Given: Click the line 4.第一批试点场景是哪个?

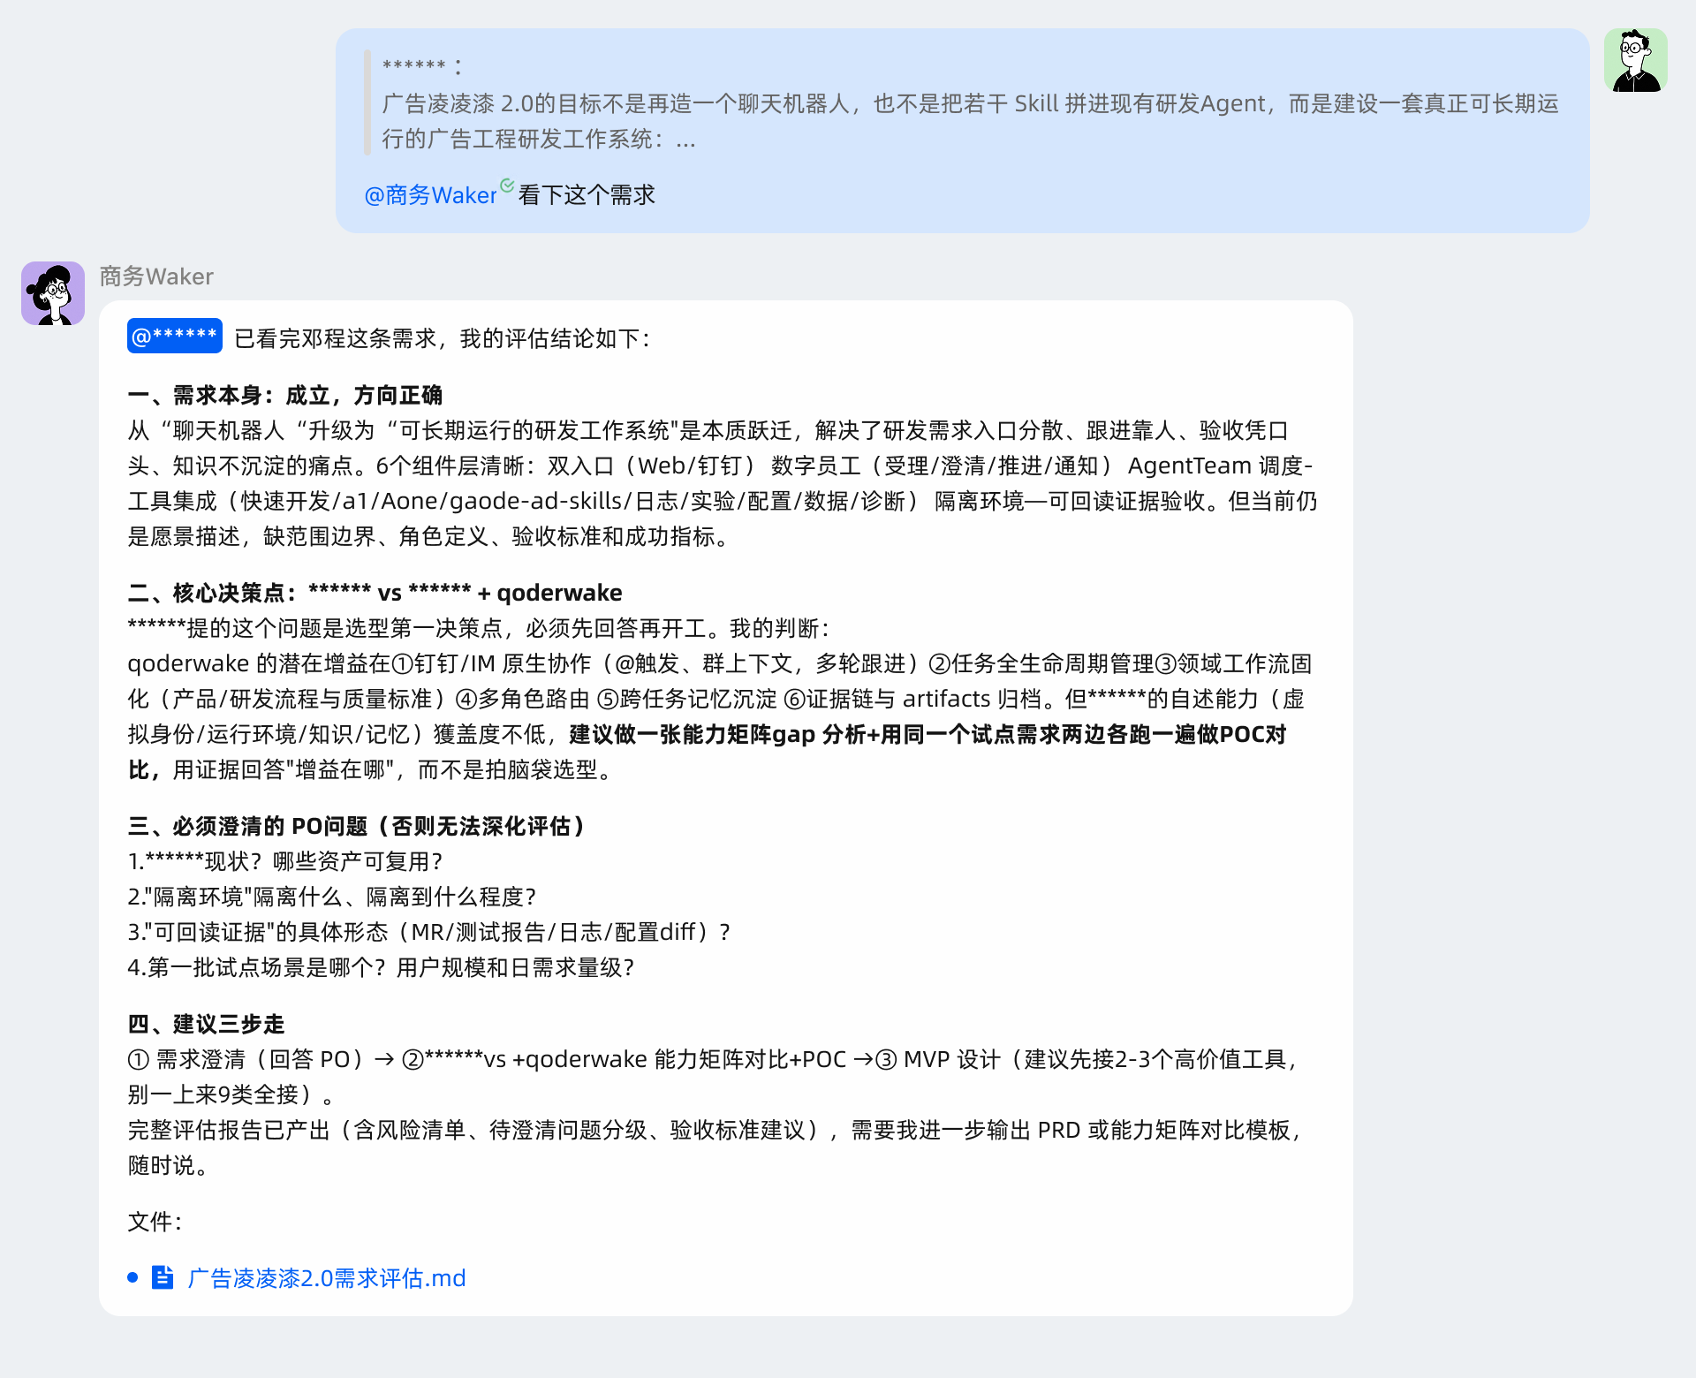Looking at the screenshot, I should point(381,967).
